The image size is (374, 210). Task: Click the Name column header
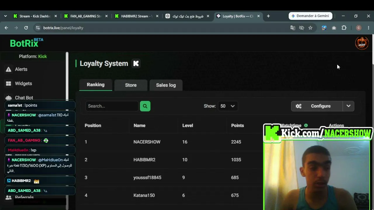[139, 125]
